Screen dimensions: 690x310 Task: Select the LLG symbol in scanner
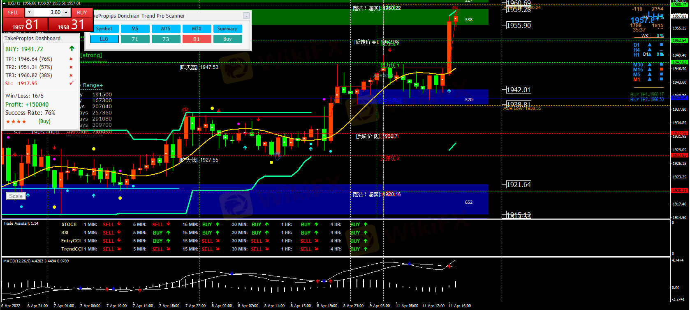[x=104, y=39]
